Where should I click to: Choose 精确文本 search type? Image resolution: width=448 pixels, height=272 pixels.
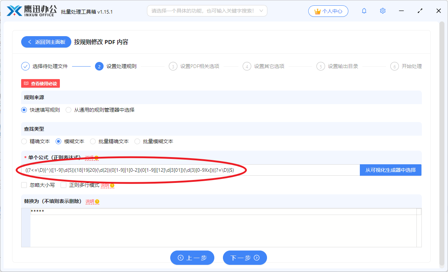tap(24, 141)
